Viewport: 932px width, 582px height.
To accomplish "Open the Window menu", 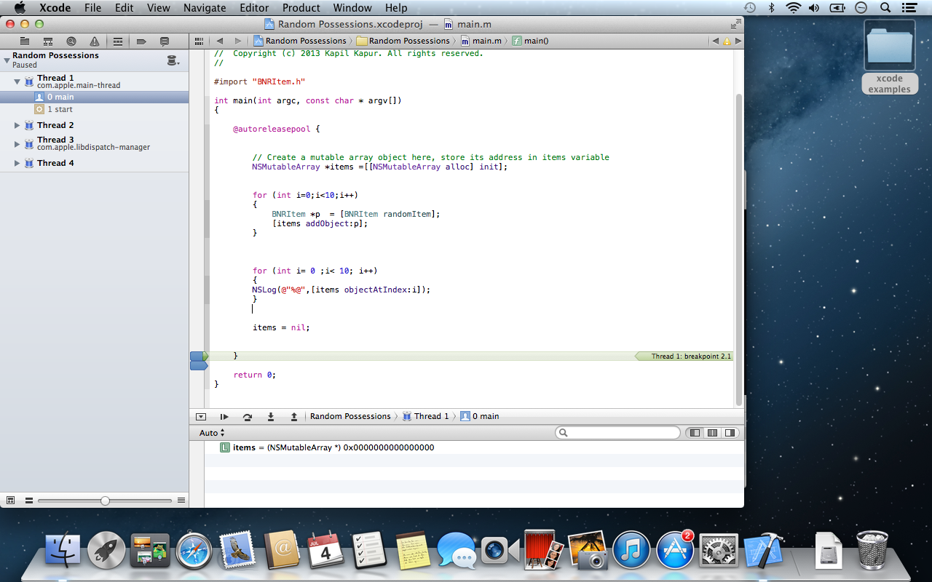I will point(352,8).
